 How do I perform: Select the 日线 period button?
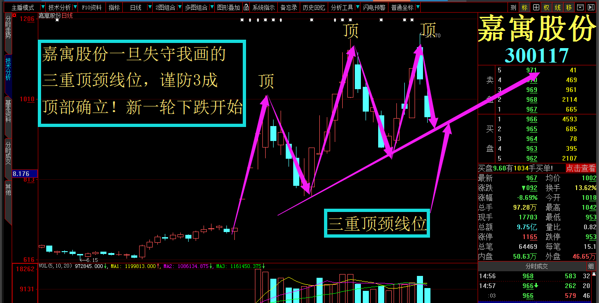coord(135,7)
